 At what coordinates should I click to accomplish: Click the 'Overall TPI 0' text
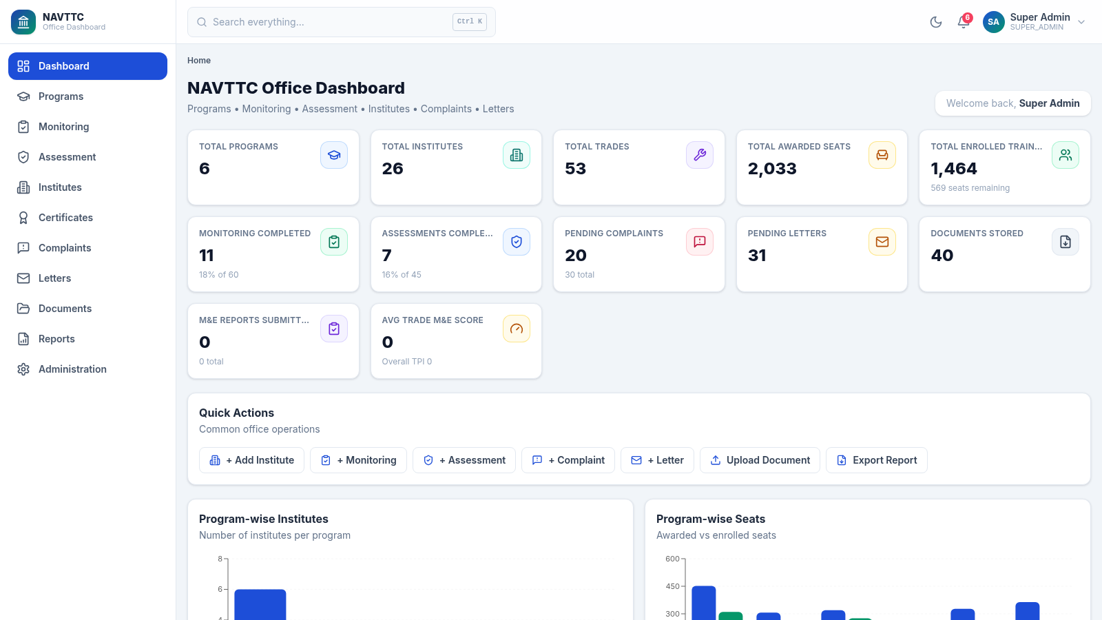click(x=407, y=362)
